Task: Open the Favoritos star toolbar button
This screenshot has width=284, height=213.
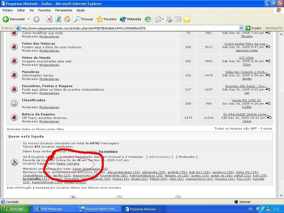Action: 106,19
